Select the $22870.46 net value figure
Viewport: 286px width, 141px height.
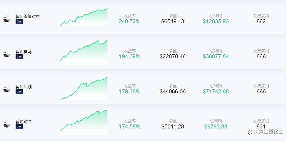click(173, 56)
